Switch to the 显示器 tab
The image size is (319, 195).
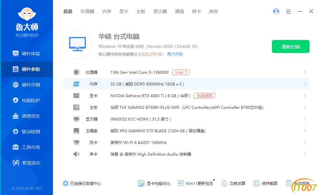pos(160,11)
